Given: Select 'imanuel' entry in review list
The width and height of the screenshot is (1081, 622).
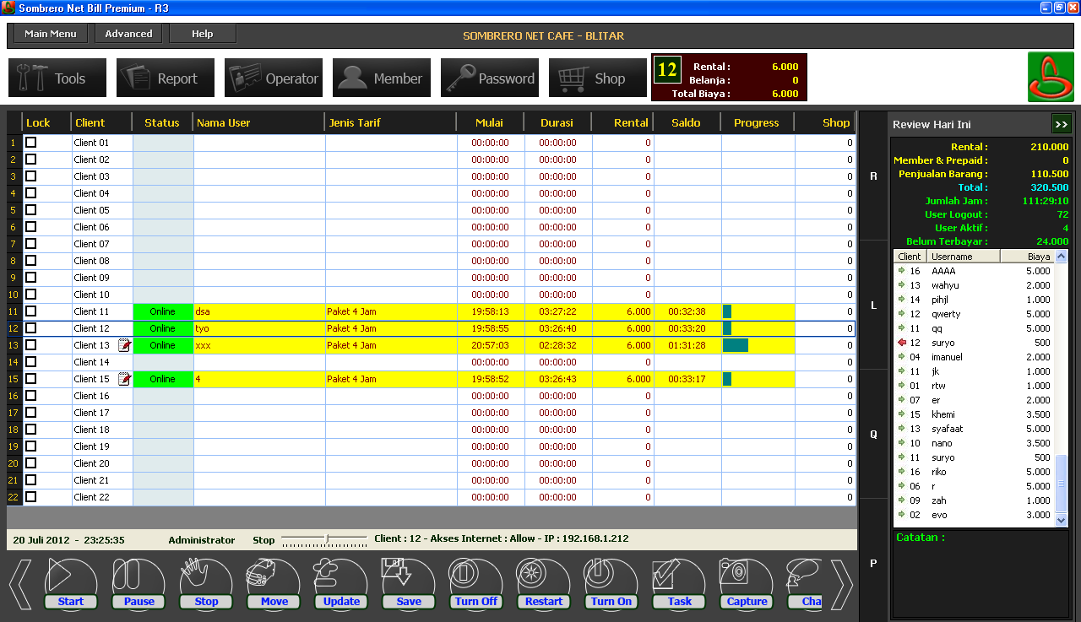Looking at the screenshot, I should point(975,357).
